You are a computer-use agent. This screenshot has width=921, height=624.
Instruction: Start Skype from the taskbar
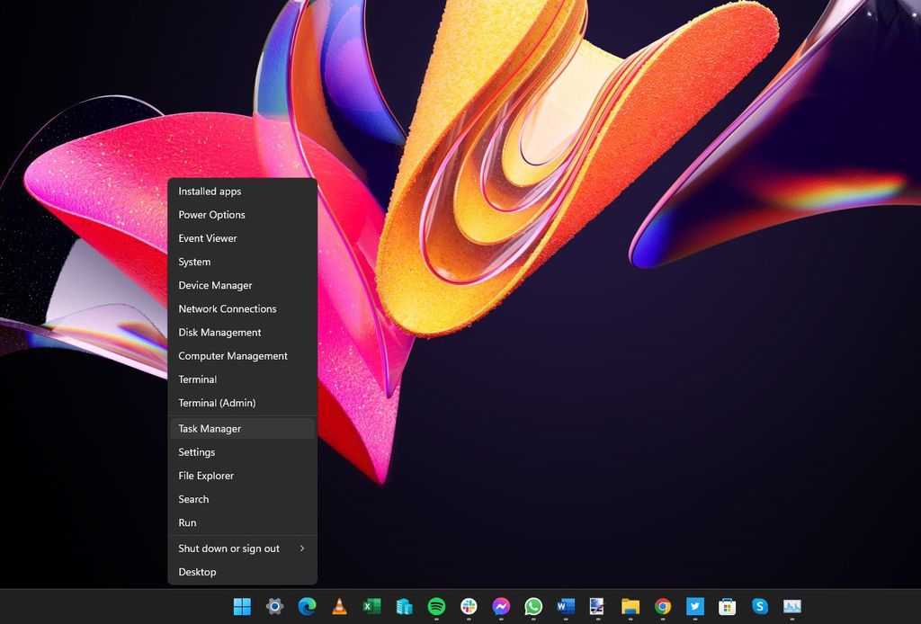click(x=760, y=606)
